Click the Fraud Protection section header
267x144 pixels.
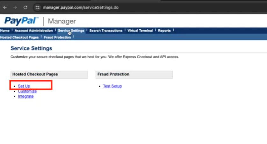tap(134, 75)
